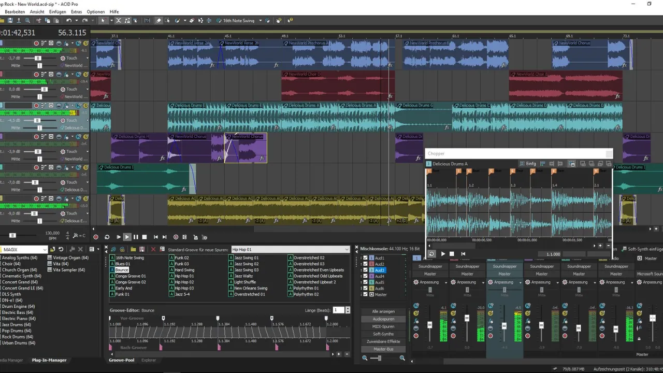663x373 pixels.
Task: Click the Undo arrow icon
Action: click(x=69, y=21)
